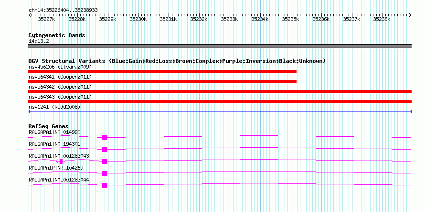
Task: Select the DGV Structural Variants track heading
Action: 177,61
